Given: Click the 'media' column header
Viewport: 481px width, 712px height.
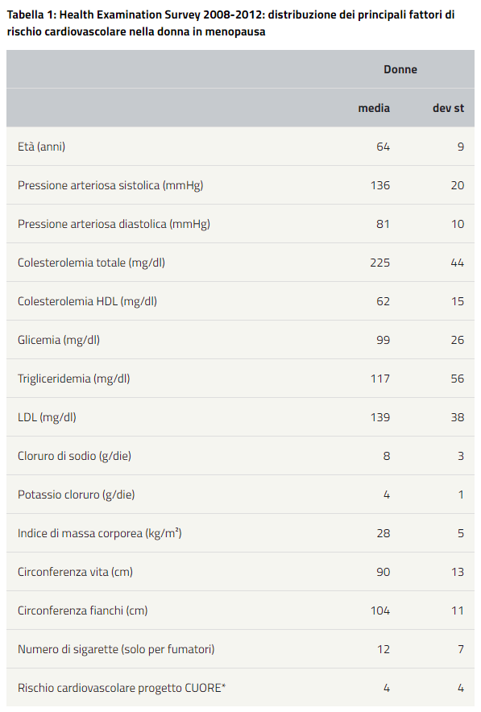Looking at the screenshot, I should click(x=374, y=108).
